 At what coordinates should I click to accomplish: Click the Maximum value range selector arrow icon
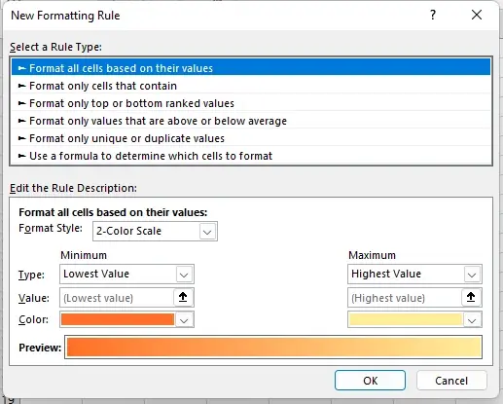471,297
